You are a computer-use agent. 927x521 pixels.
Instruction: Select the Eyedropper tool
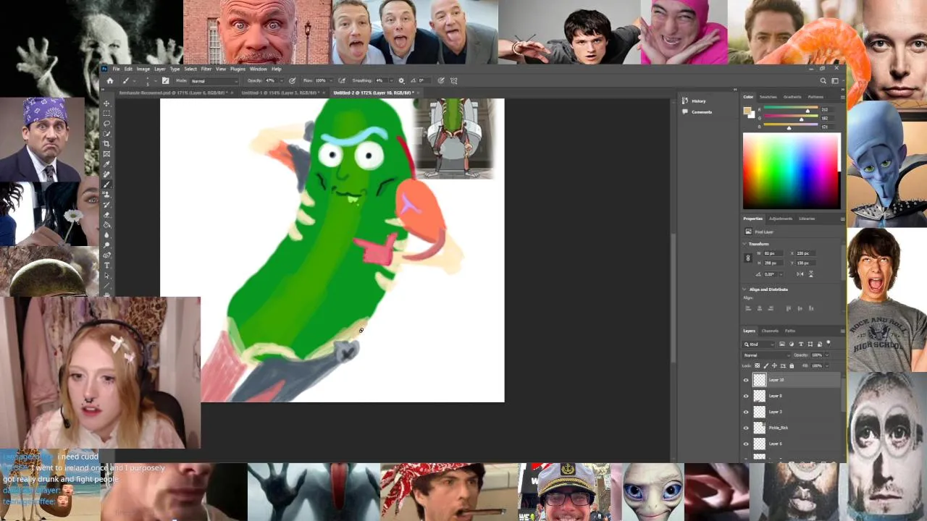click(106, 164)
